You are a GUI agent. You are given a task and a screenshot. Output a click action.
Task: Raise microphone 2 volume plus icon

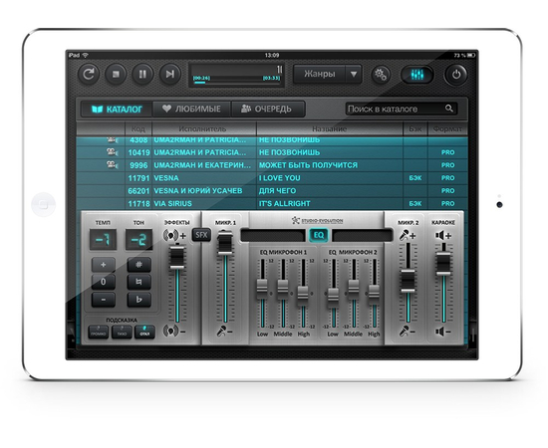[408, 235]
